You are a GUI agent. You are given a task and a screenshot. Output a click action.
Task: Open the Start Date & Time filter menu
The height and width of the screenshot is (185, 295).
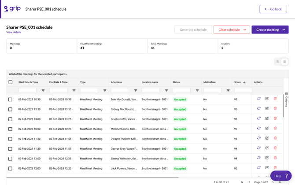(43, 91)
